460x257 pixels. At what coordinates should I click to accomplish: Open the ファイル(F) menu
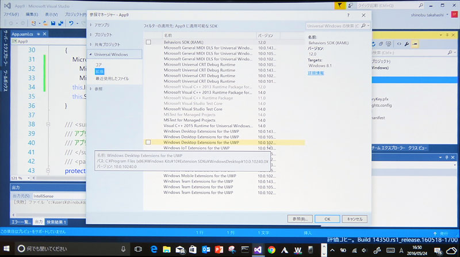[x=11, y=14]
